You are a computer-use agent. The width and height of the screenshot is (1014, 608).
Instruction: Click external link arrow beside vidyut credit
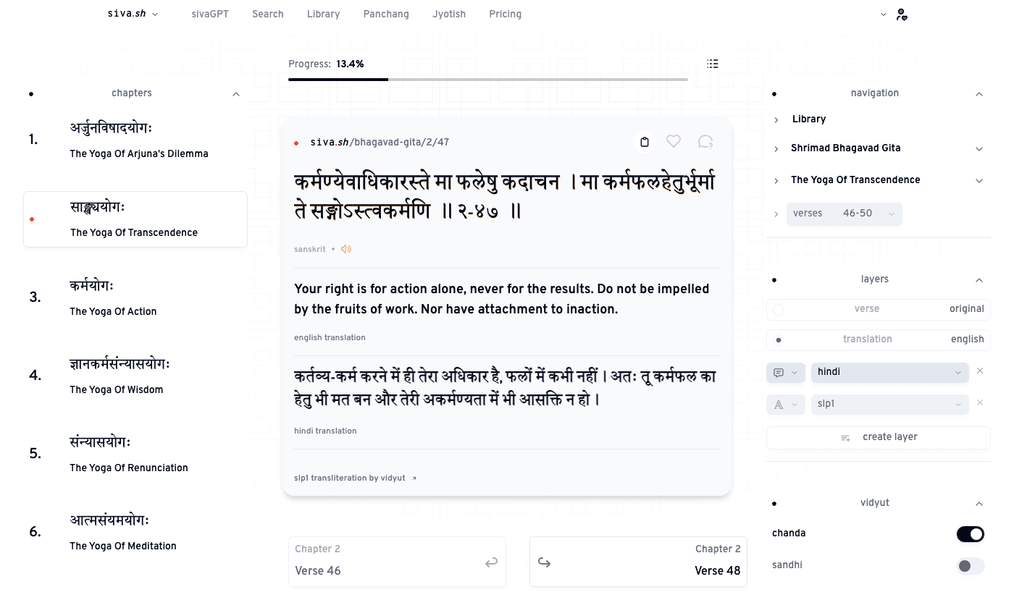pos(414,478)
